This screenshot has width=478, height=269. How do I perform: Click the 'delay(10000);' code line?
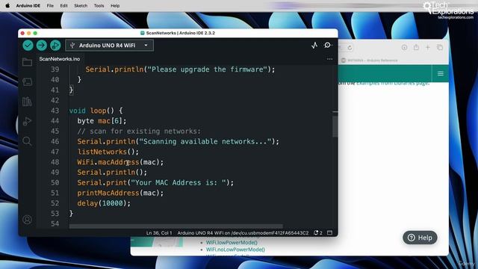[x=104, y=203]
